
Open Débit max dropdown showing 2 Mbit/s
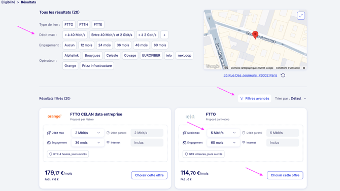coord(87,133)
